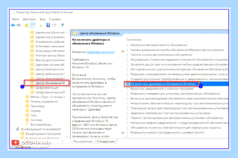Open the Справка menu
This screenshot has width=238, height=158.
point(55,19)
